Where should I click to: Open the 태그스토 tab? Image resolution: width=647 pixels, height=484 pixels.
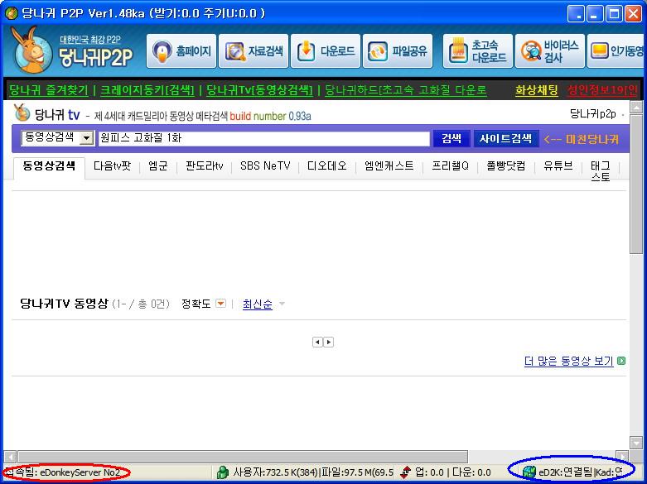[601, 171]
